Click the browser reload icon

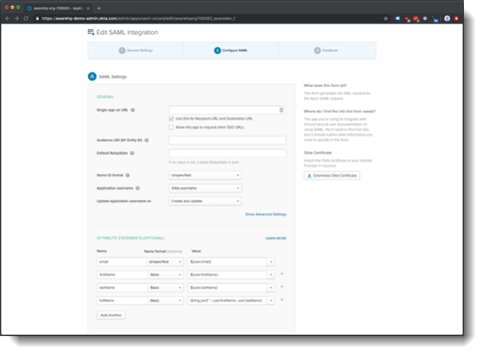coord(25,18)
